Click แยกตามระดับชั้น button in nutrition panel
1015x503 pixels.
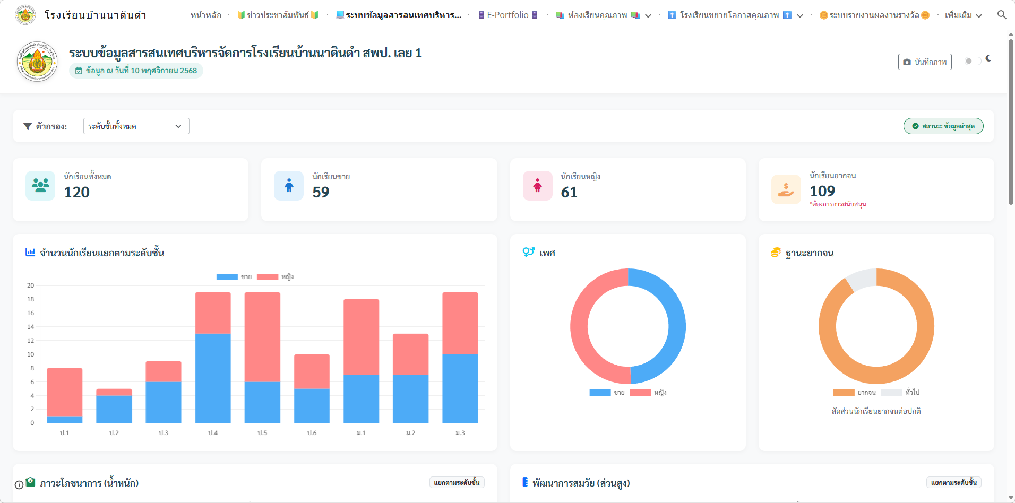[x=457, y=482]
